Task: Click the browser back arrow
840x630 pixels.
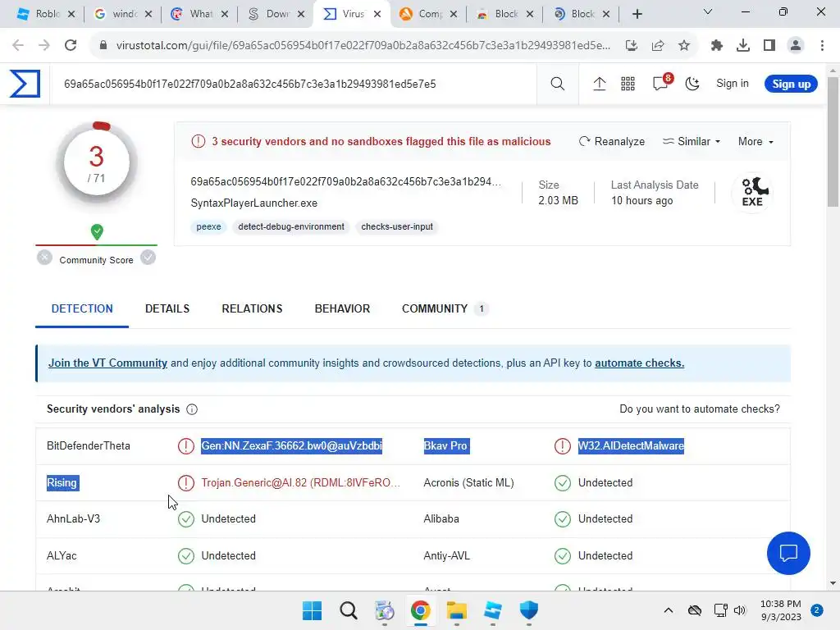Action: click(18, 45)
